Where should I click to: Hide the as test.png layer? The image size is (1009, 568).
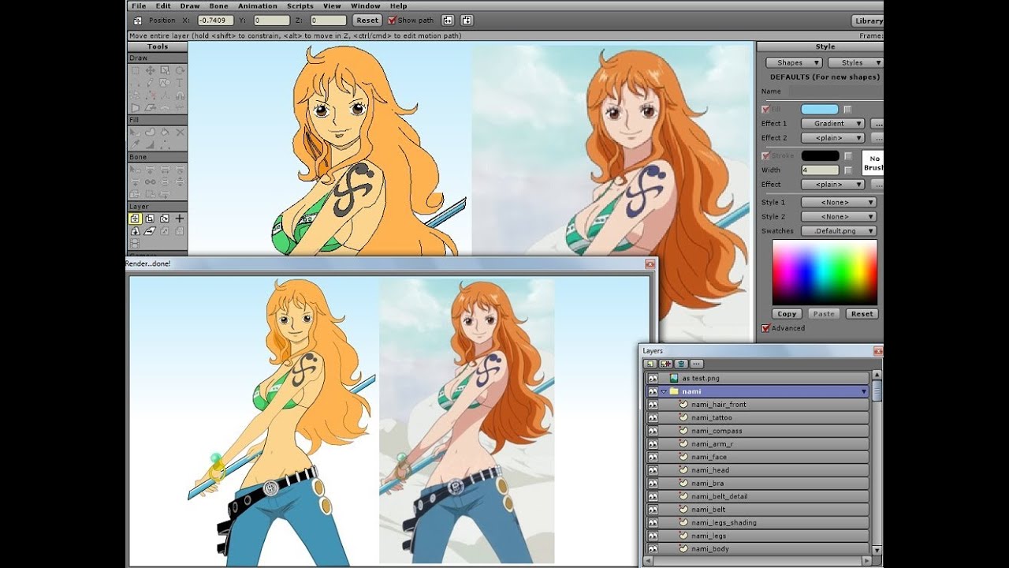coord(653,378)
